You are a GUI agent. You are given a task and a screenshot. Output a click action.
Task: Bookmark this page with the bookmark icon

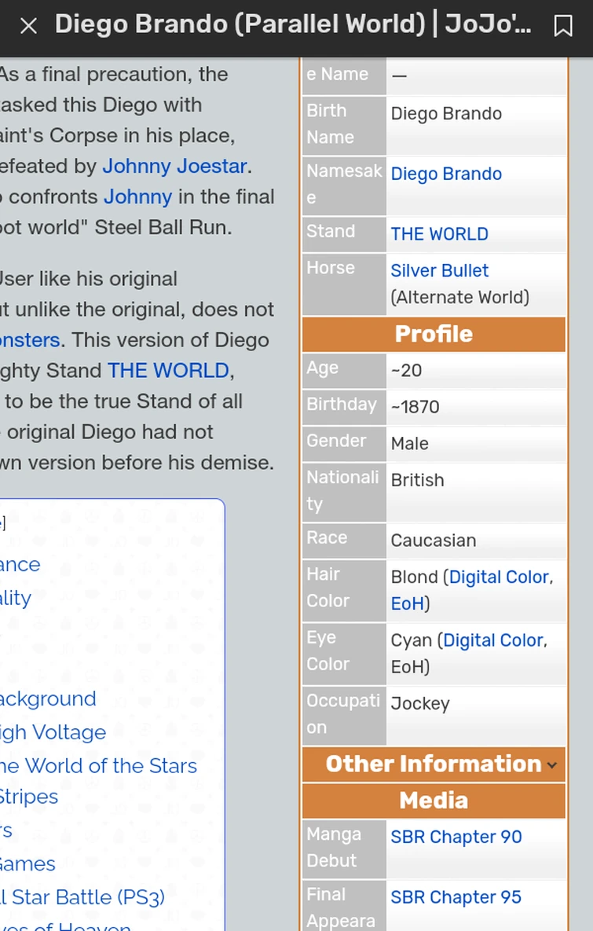(562, 25)
